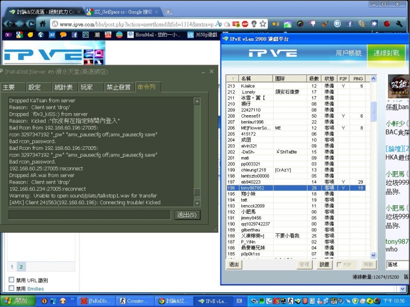Open the Facebook bookmark on bookmarks bar
The width and height of the screenshot is (410, 307).
pos(74,35)
